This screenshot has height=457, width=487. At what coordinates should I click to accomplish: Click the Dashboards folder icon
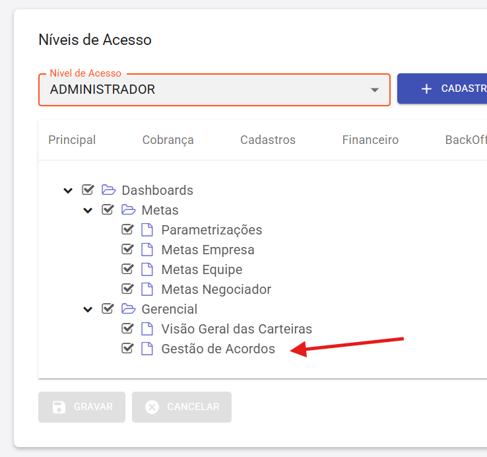pos(108,190)
